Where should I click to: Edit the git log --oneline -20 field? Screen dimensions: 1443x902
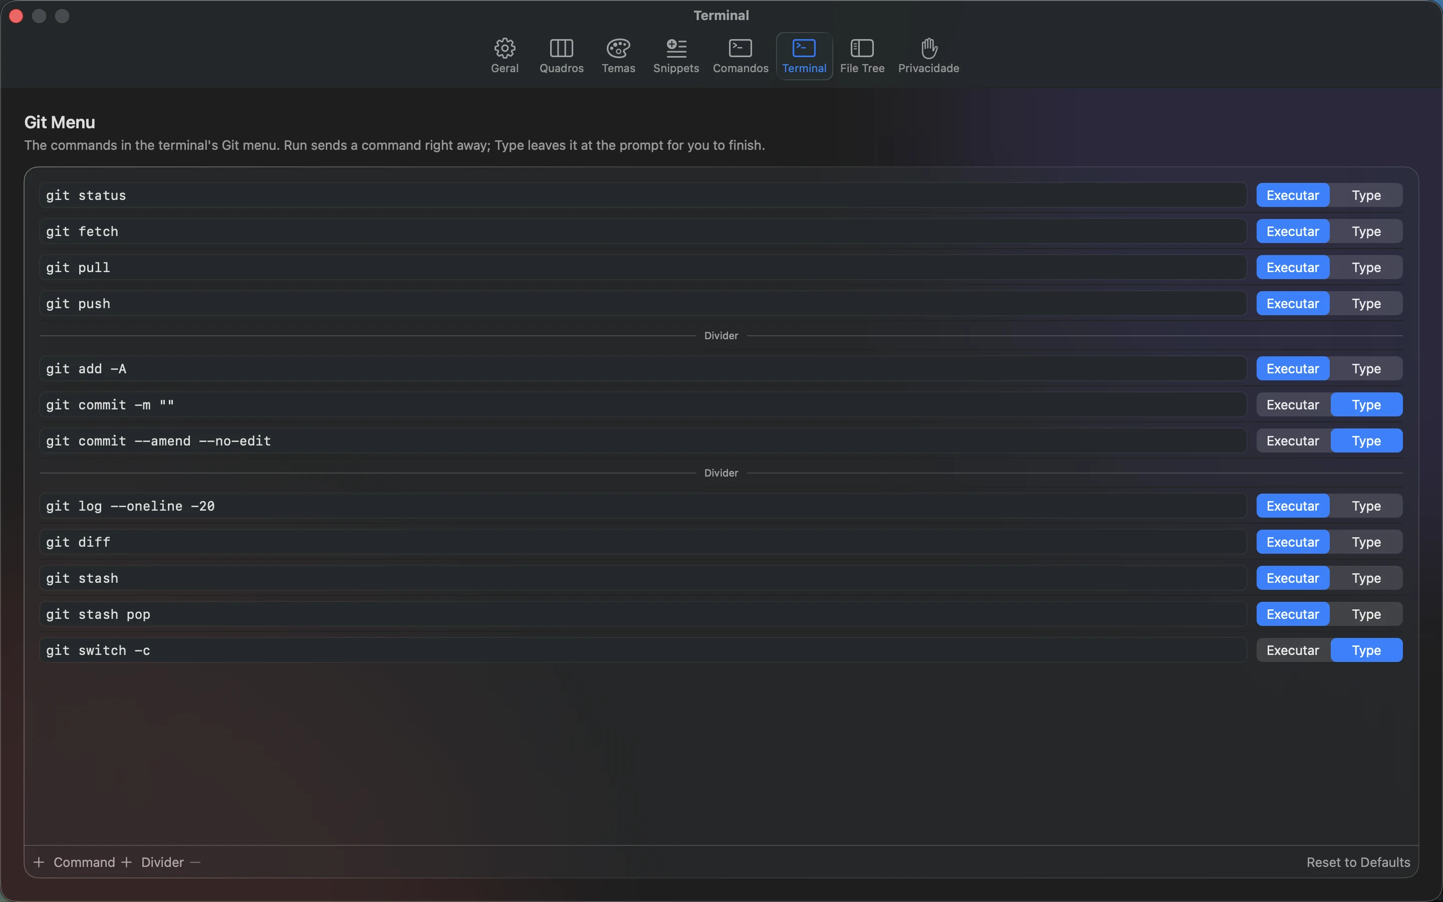pos(643,506)
